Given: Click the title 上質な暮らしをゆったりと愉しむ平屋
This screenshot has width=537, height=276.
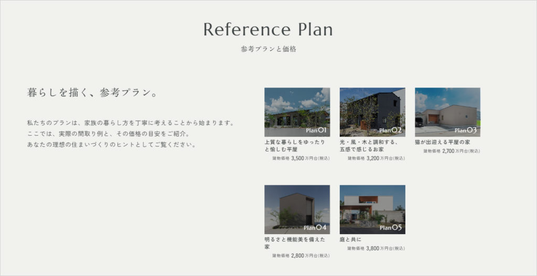Looking at the screenshot, I should [295, 146].
